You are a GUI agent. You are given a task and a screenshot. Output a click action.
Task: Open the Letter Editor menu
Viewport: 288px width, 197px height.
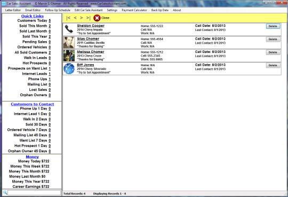pos(13,10)
